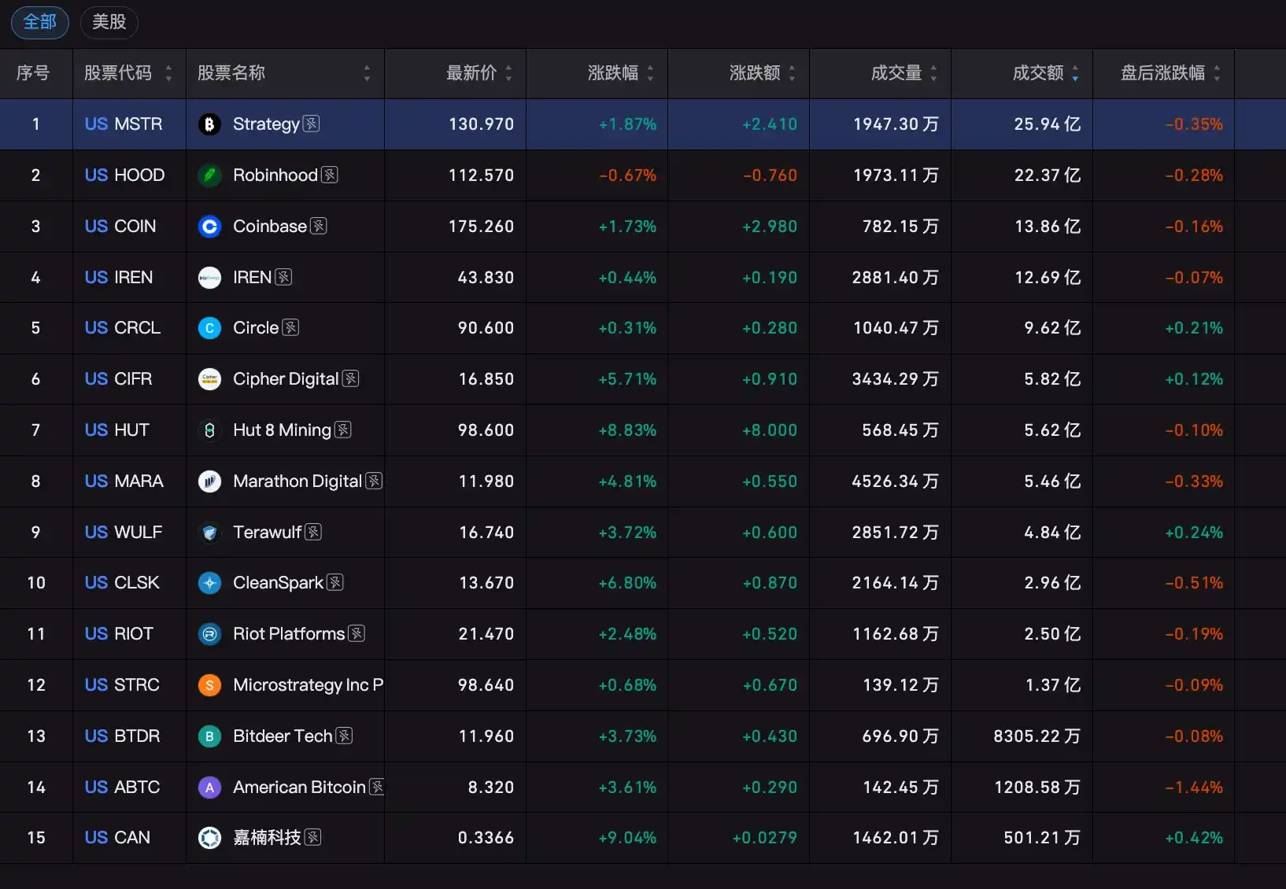Image resolution: width=1286 pixels, height=889 pixels.
Task: Click the badge icon after 嘉楠科技
Action: pyautogui.click(x=313, y=837)
